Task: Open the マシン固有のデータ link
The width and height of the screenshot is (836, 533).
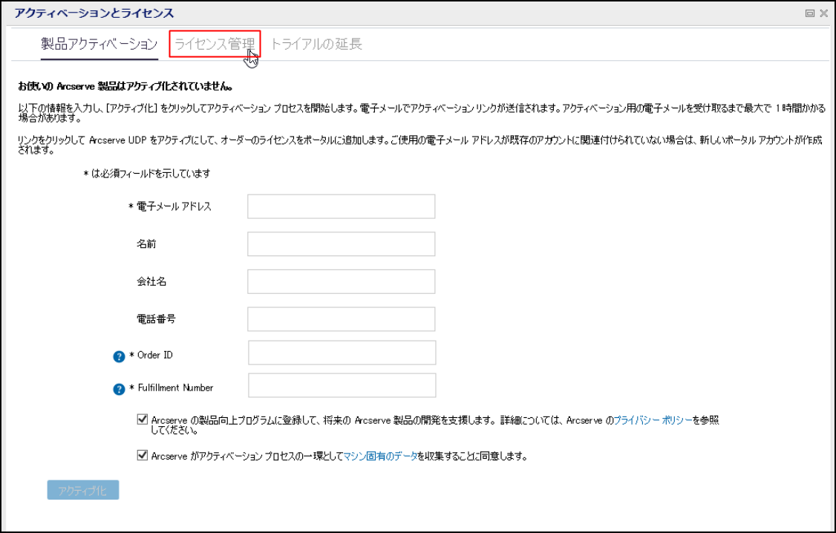Action: [380, 457]
